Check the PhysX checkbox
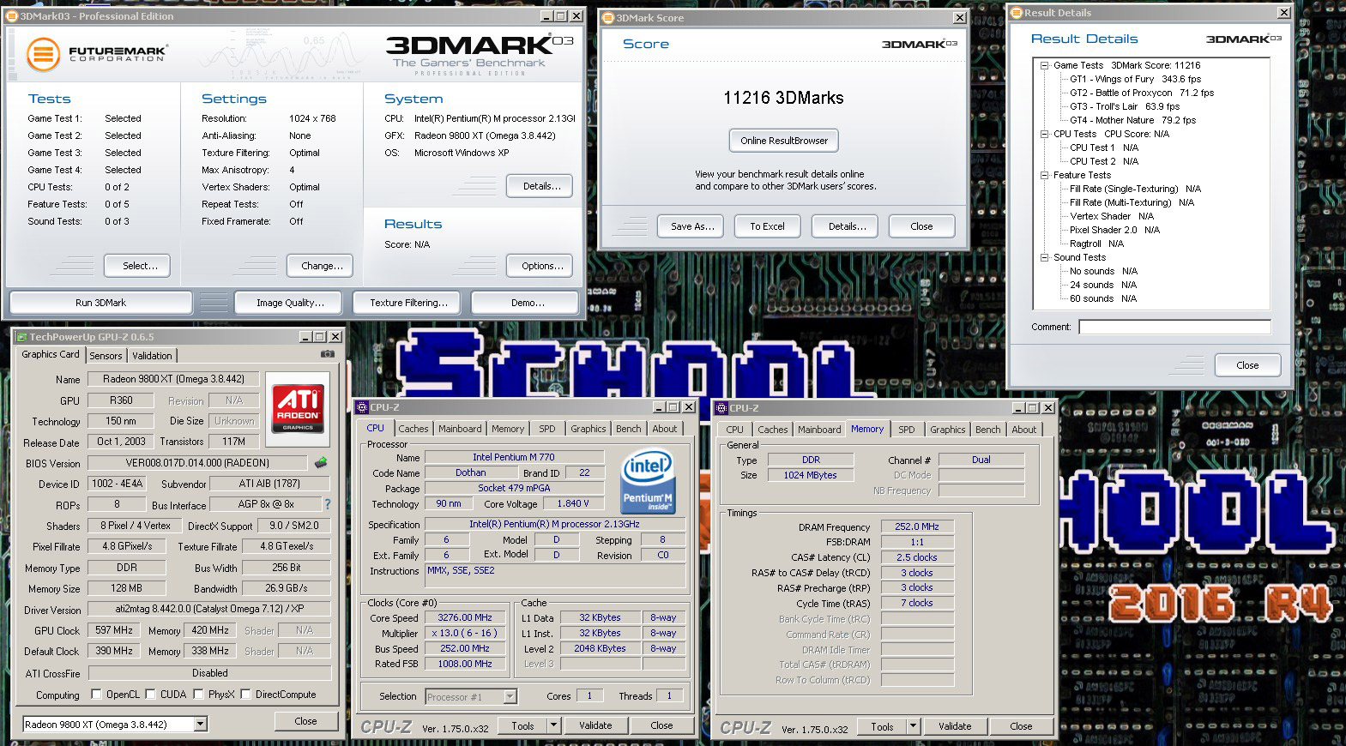Viewport: 1346px width, 746px height. pos(198,695)
